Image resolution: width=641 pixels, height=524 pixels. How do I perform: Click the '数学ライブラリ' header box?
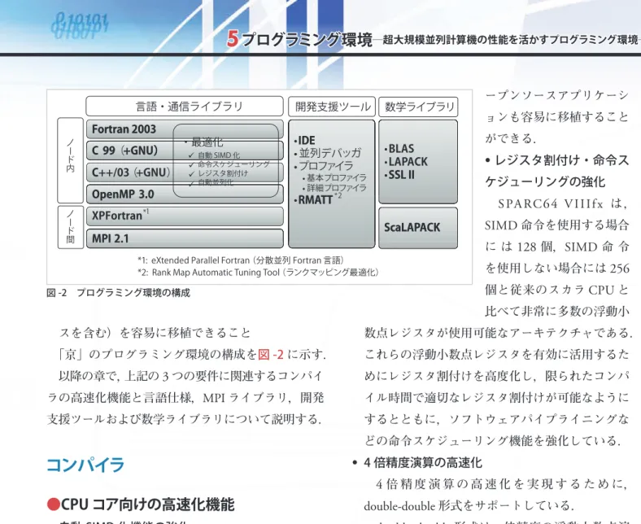pyautogui.click(x=418, y=107)
